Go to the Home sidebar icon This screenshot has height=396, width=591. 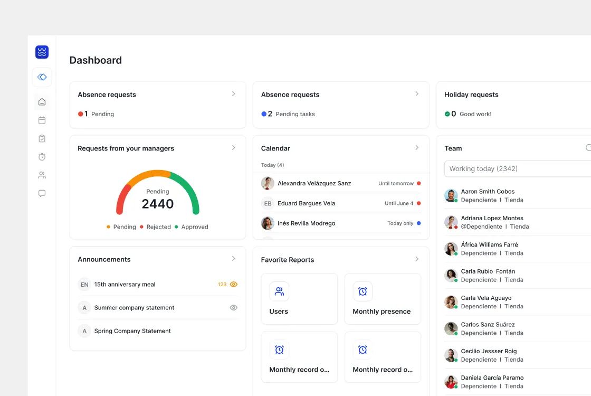click(x=42, y=102)
